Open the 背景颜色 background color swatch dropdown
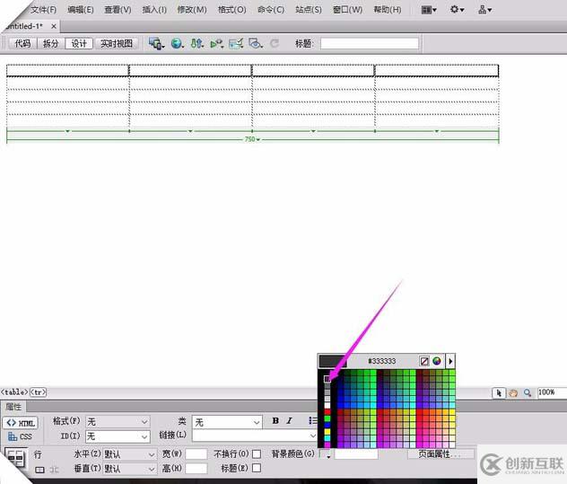This screenshot has width=567, height=484. pyautogui.click(x=326, y=454)
